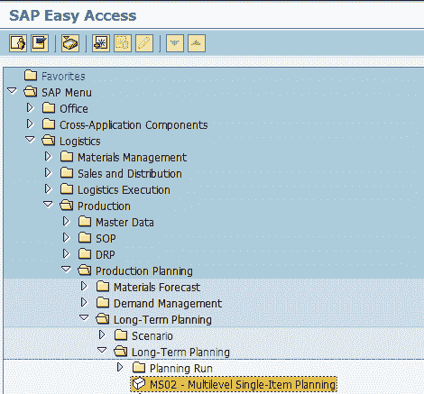Collapse the Production node
The image size is (424, 394).
(x=48, y=204)
